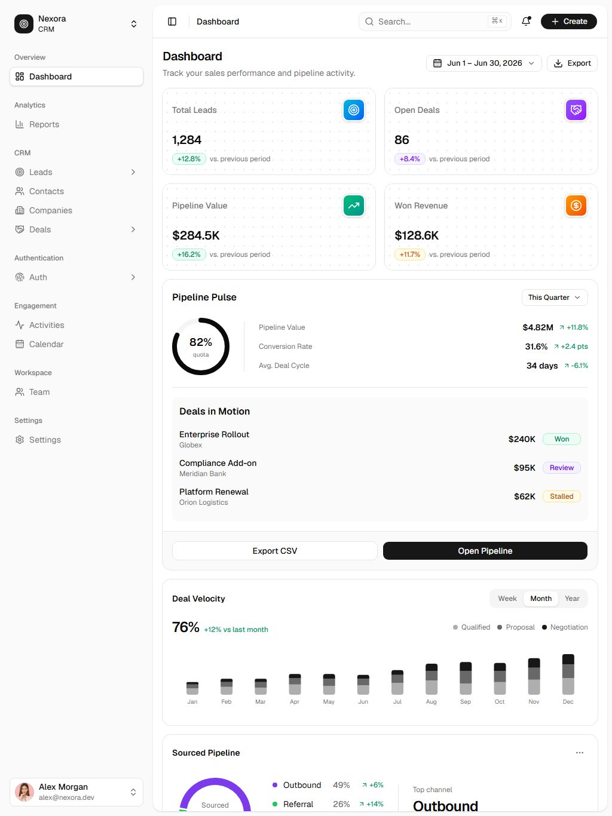Click the Dashboard breadcrumb

click(218, 22)
